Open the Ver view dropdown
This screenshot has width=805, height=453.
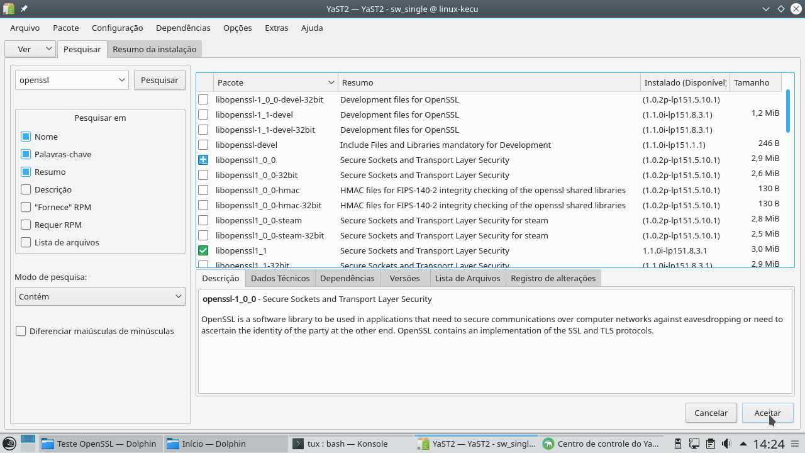click(x=30, y=49)
